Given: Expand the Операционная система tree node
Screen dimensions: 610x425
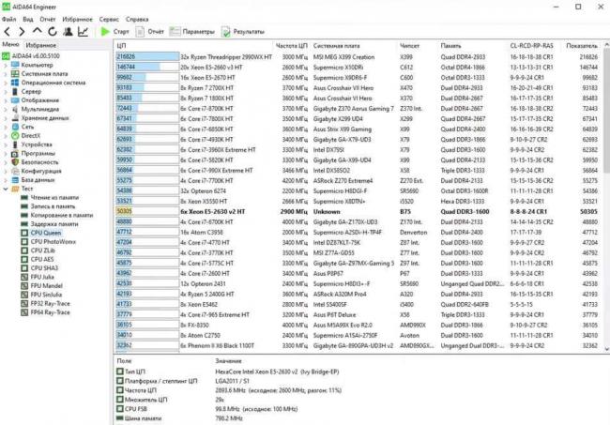Looking at the screenshot, I should (x=6, y=83).
